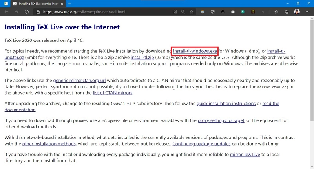This screenshot has height=169, width=314.
Task: Download install-tl-windows.exe
Action: click(195, 51)
